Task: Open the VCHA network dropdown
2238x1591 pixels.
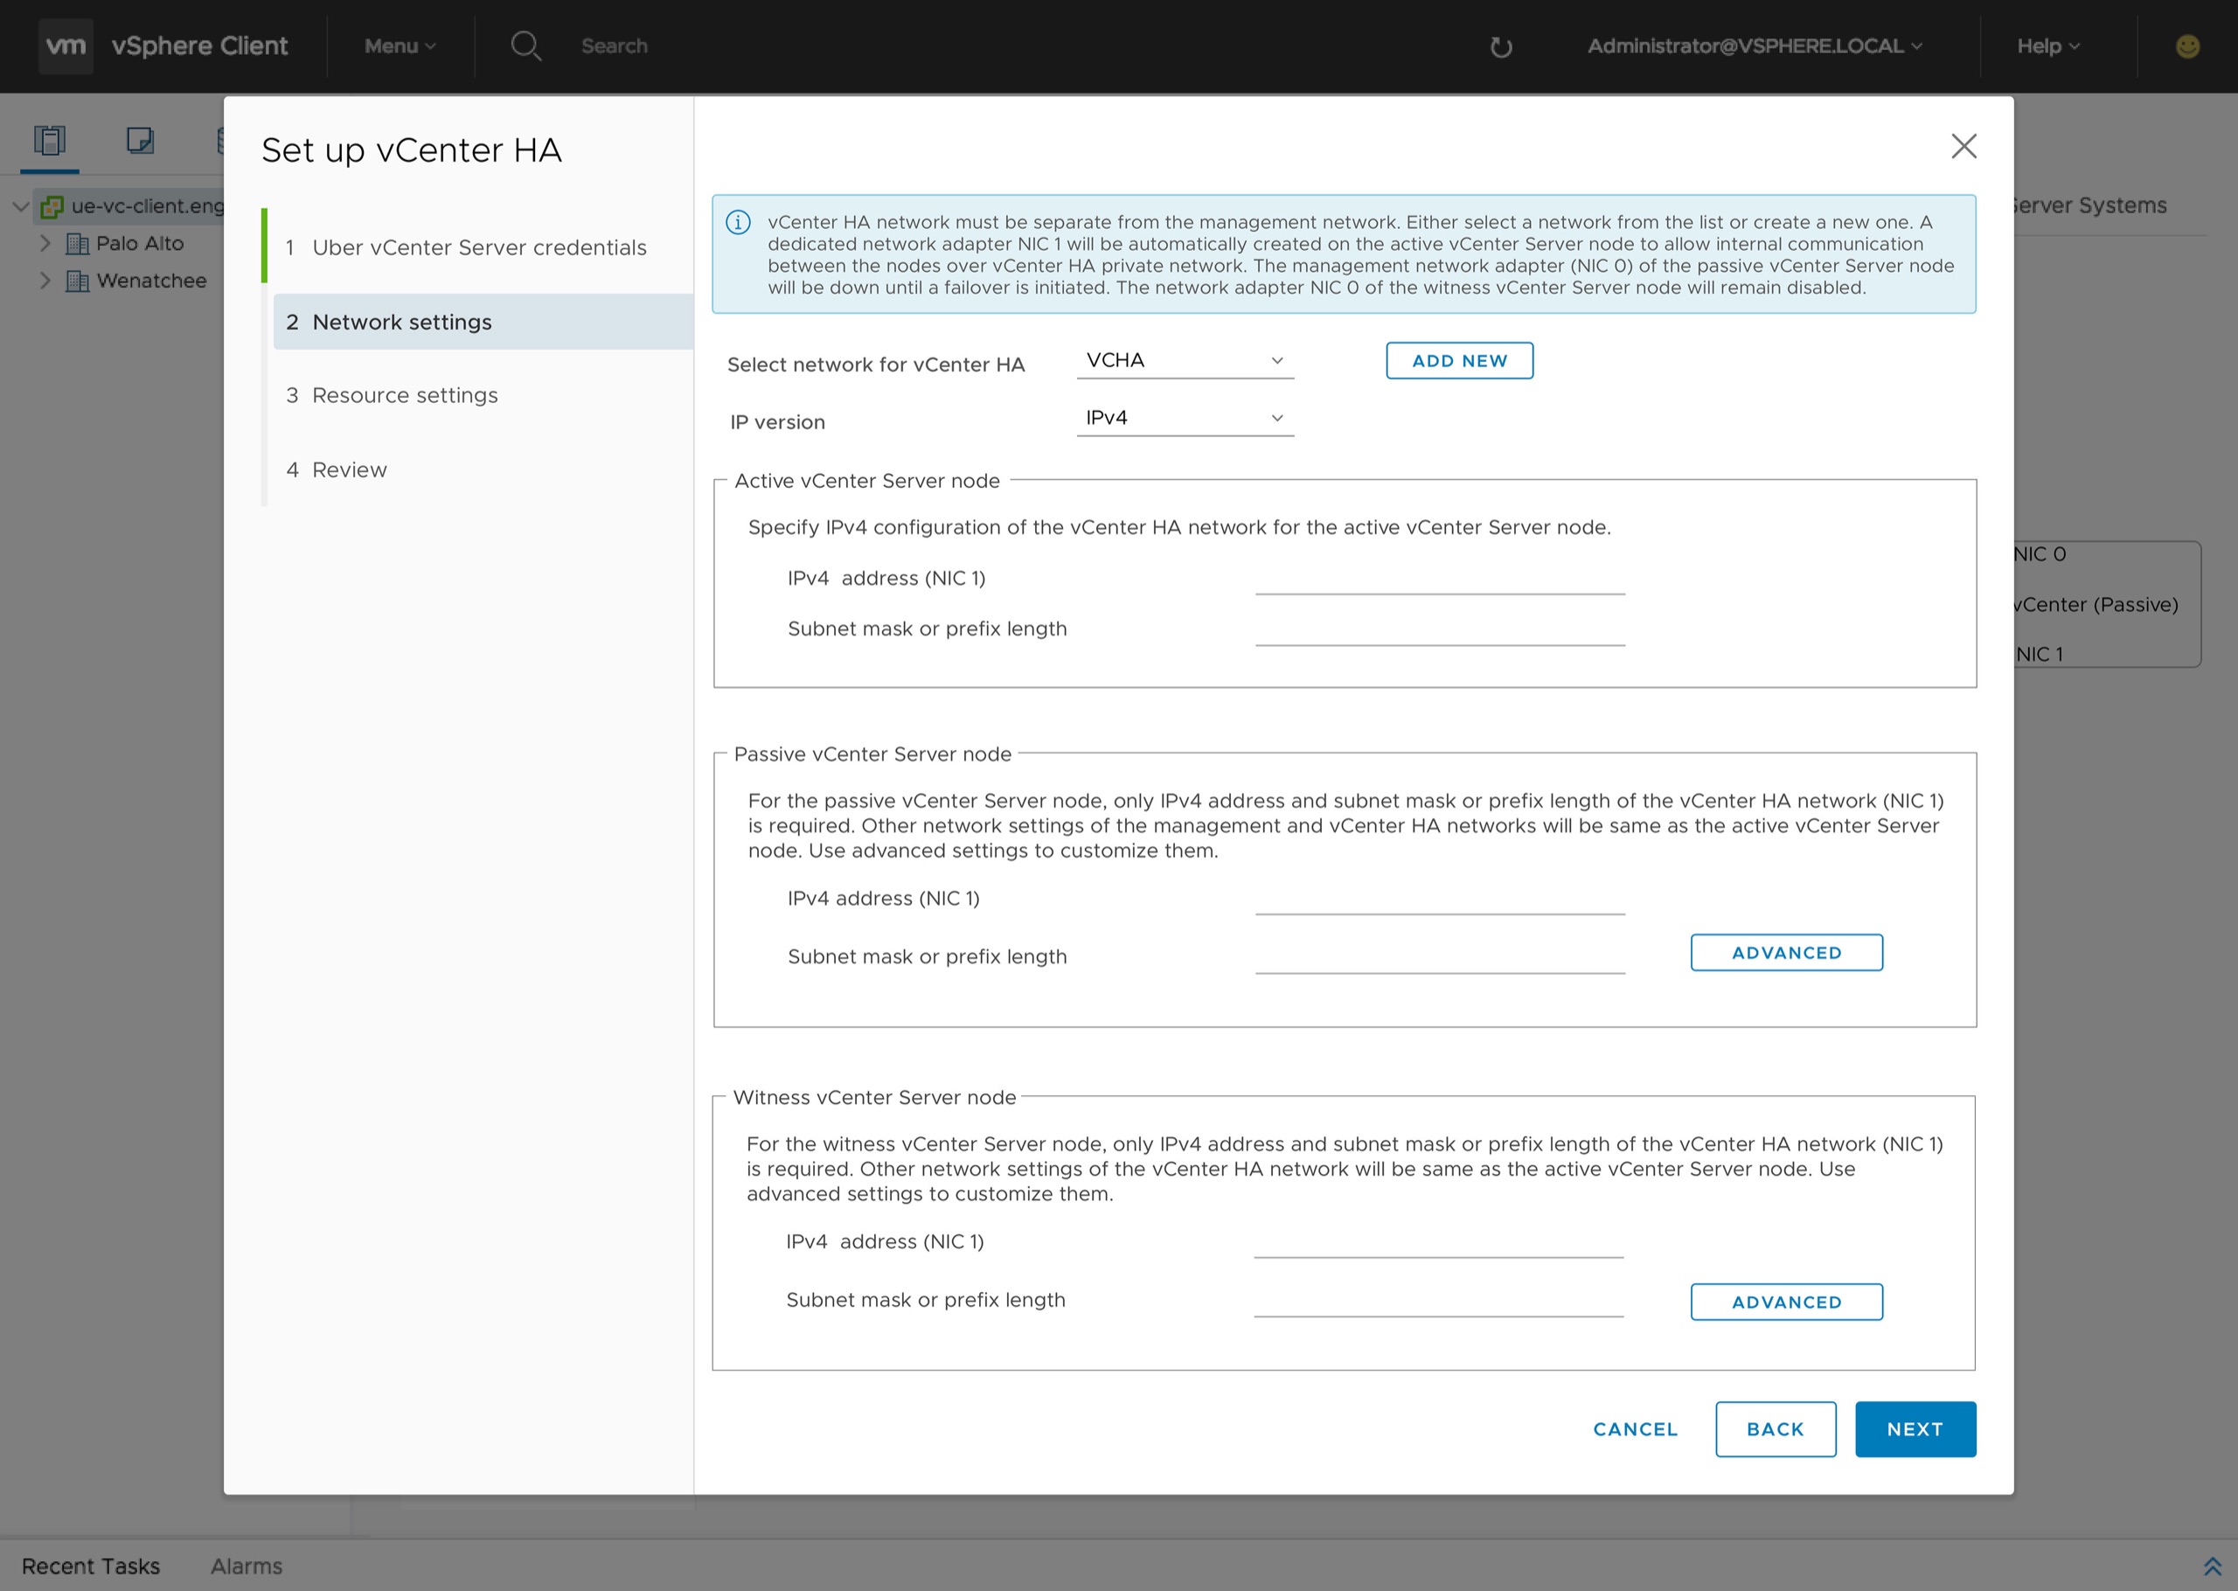Action: click(1185, 360)
